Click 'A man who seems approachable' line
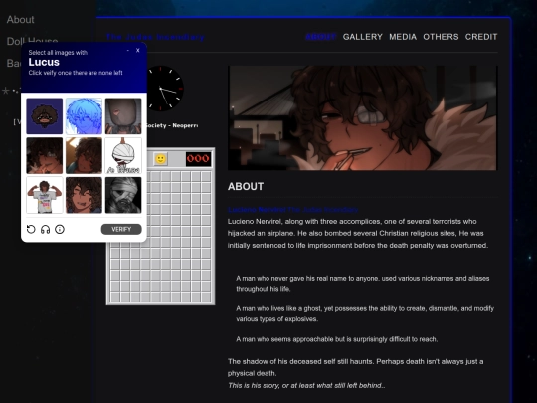 pos(337,339)
